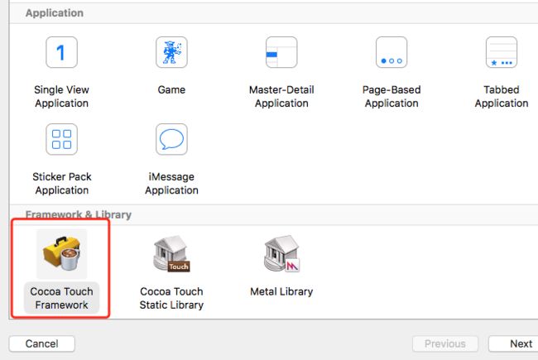Click the Framework & Library section header

click(x=79, y=215)
